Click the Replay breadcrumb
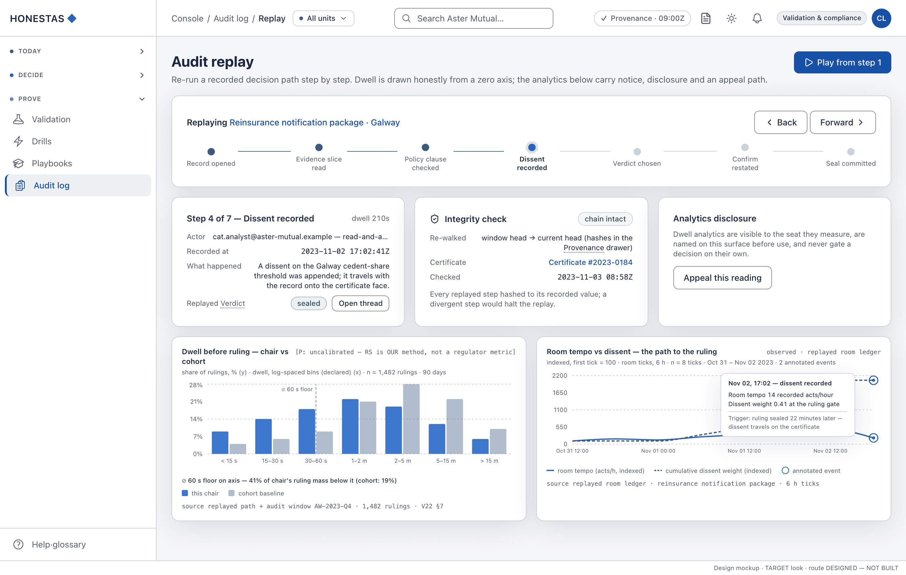This screenshot has height=575, width=906. [272, 18]
